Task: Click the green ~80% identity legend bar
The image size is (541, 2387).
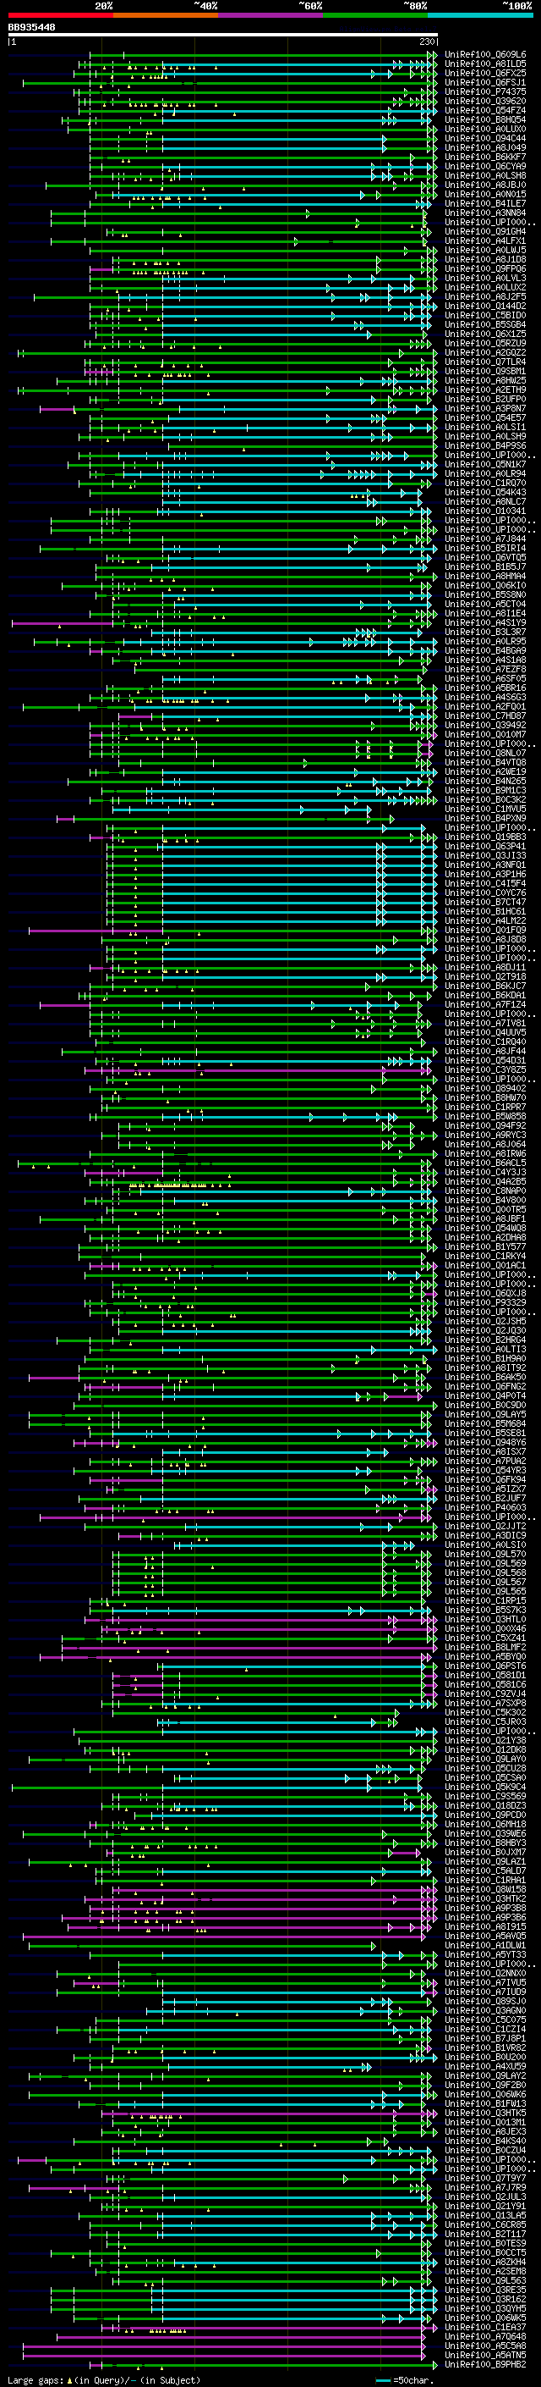Action: click(375, 15)
